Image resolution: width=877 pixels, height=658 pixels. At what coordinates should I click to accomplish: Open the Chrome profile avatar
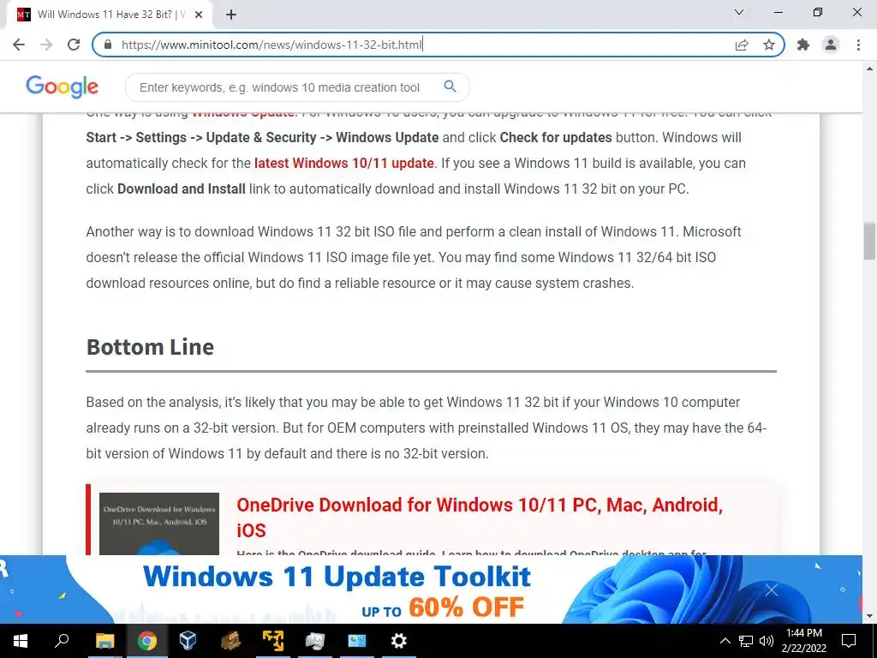pos(831,45)
